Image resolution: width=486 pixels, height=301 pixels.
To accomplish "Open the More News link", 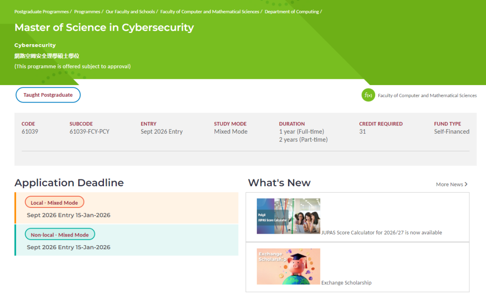I will coord(449,184).
